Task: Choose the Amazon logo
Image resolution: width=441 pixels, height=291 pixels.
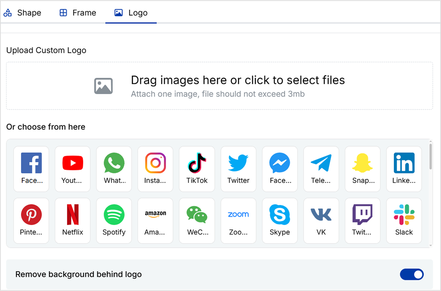Action: coord(155,221)
